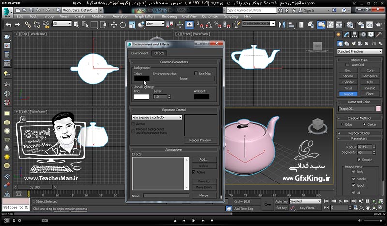Click the atmosphere Add... button
Viewport: 387px width, 226px height.
pos(204,159)
